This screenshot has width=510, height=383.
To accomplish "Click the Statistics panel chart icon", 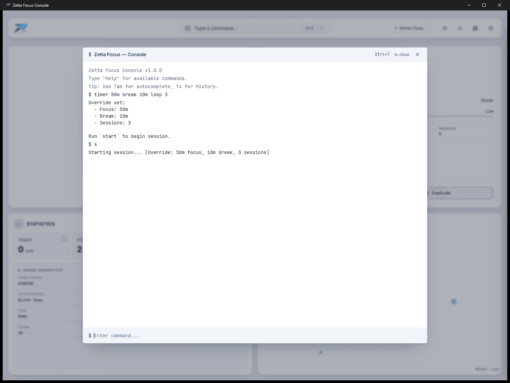I will pos(19,224).
